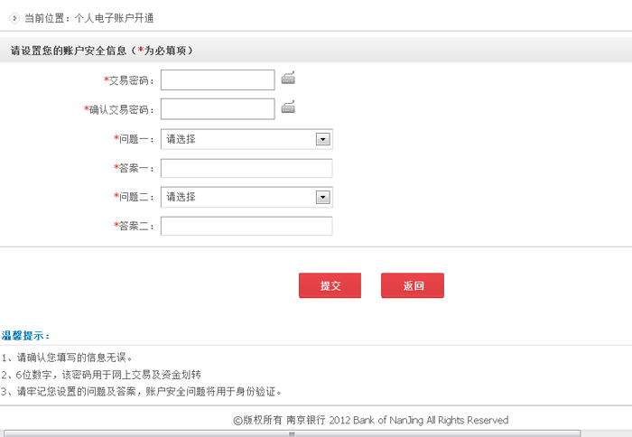Click the horizontal scrollbar at the bottom
Screen dimensions: 632x437
tap(292, 433)
